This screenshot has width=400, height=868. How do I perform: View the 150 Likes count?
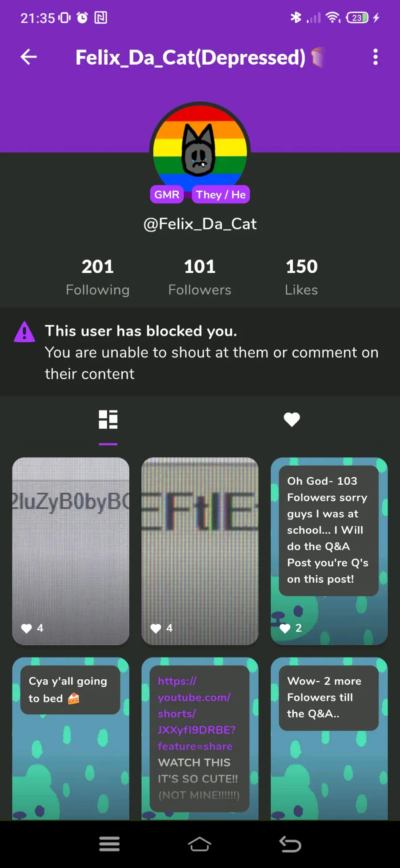tap(301, 277)
